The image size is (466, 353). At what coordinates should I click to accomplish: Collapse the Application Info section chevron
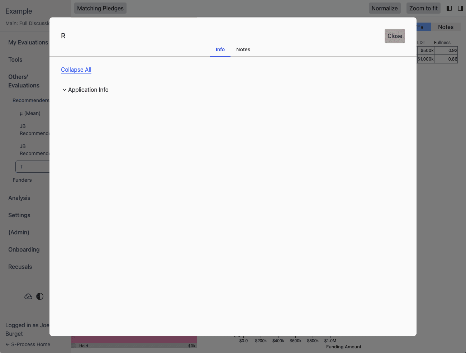pyautogui.click(x=65, y=90)
